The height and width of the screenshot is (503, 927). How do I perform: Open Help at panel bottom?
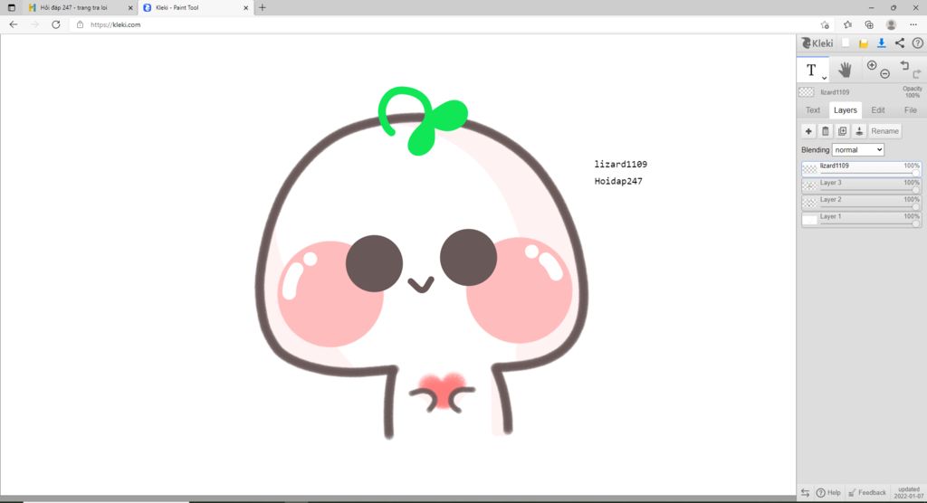pos(829,492)
